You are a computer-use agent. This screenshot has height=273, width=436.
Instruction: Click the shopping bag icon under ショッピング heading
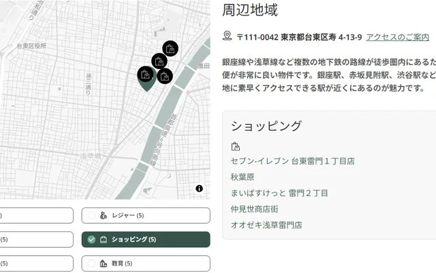[236, 146]
